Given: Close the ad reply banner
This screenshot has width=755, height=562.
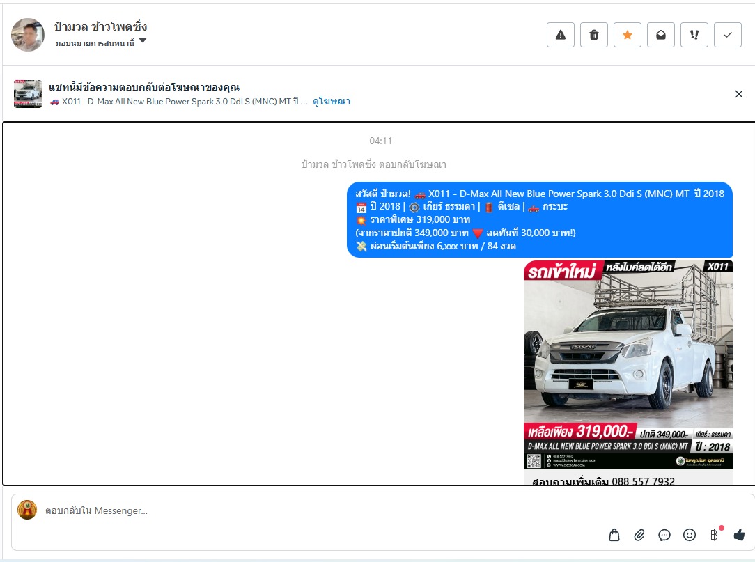Looking at the screenshot, I should tap(739, 94).
